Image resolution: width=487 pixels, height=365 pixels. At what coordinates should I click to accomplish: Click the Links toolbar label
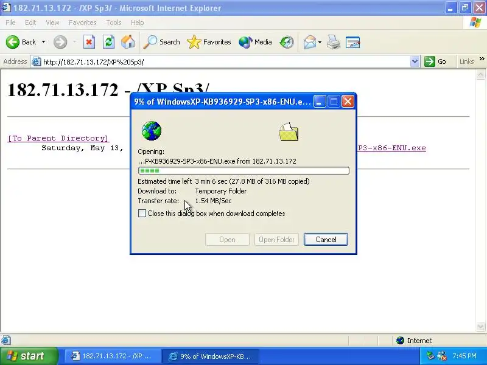click(x=466, y=62)
